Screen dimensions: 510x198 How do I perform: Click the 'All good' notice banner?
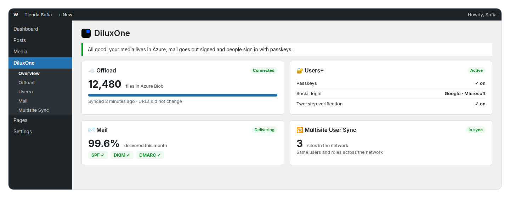287,49
